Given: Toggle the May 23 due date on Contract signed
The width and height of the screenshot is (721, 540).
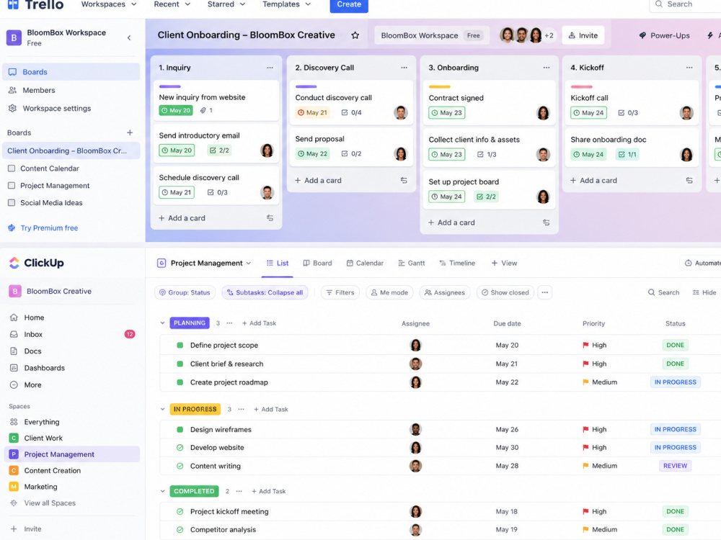Looking at the screenshot, I should (446, 112).
